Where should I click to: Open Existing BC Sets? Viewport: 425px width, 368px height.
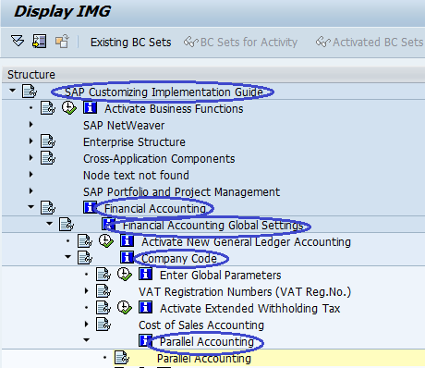tap(130, 43)
